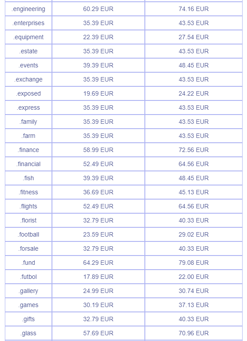The image size is (247, 341).
Task: Click the .fund domain cell
Action: (29, 263)
